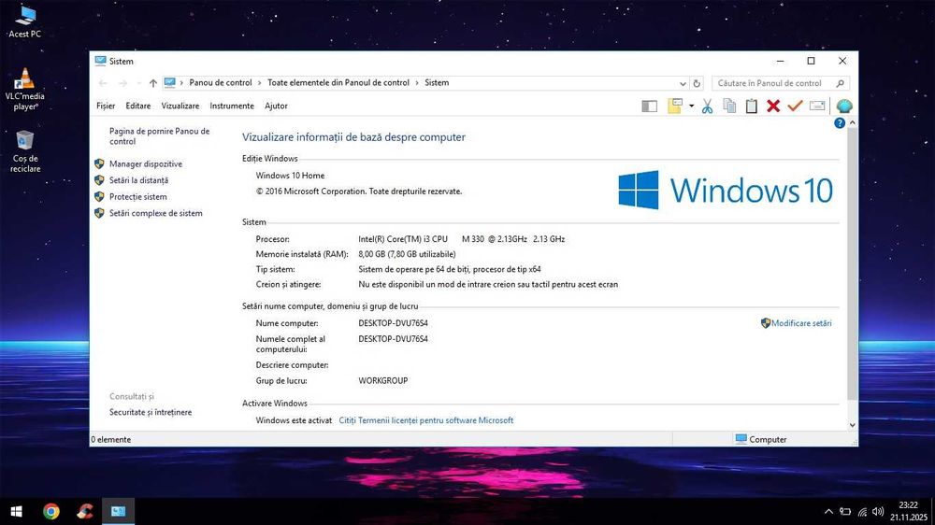The height and width of the screenshot is (525, 935).
Task: Open the Editare menu
Action: 137,106
